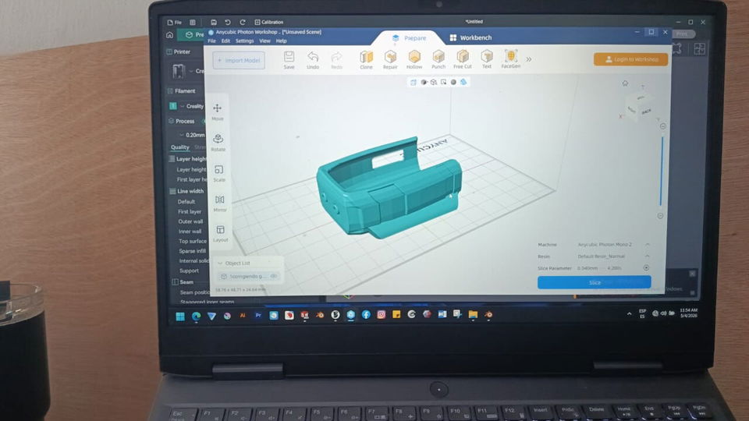
Task: Click first icon in viewport display-mode bar
Action: 414,82
